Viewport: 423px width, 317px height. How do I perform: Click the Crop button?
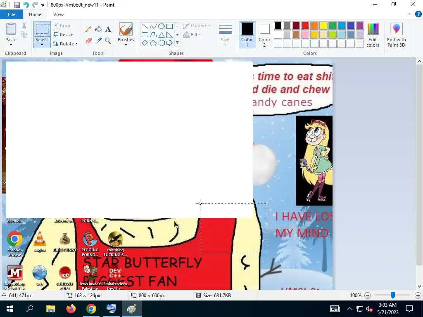pos(62,26)
